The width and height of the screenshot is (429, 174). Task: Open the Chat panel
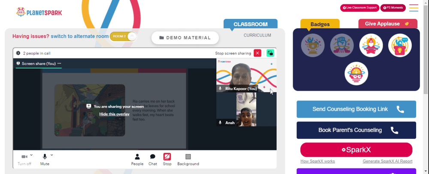(153, 159)
